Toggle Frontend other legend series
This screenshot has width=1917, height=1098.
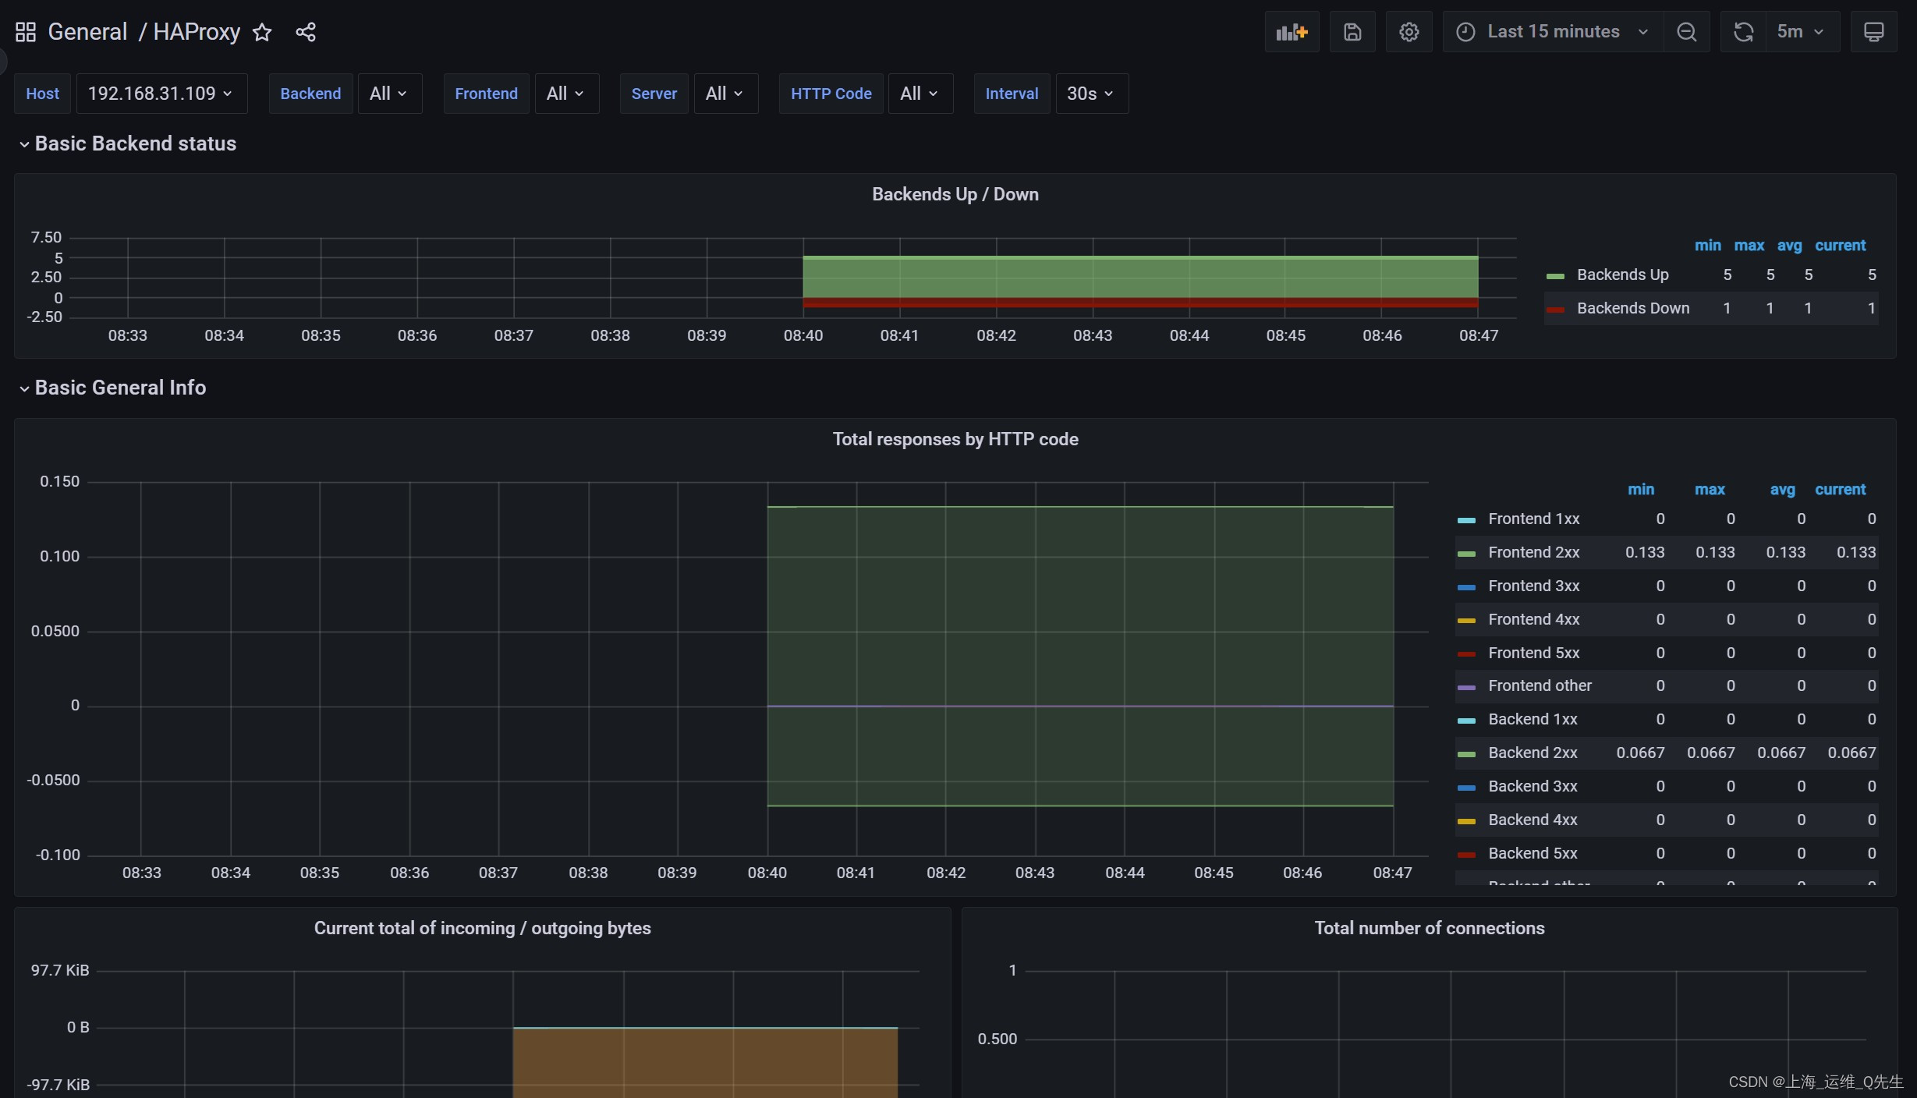(x=1540, y=685)
